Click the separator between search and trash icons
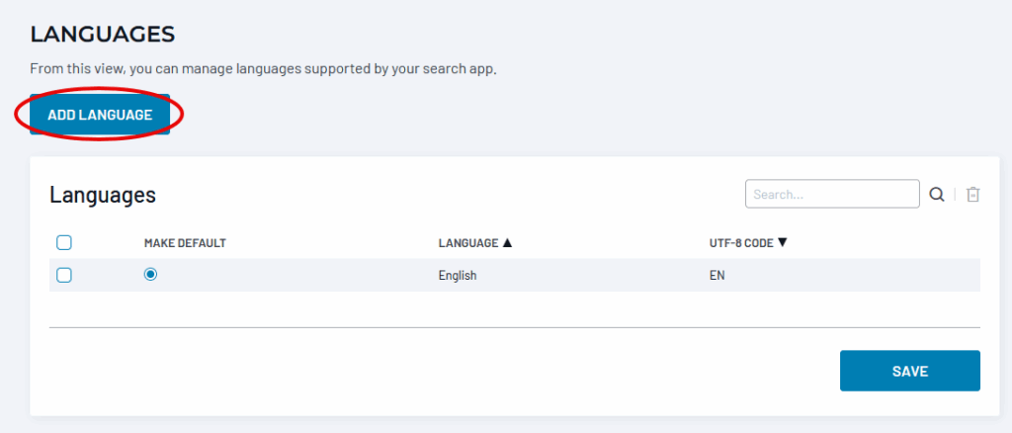This screenshot has height=433, width=1012. pyautogui.click(x=955, y=195)
